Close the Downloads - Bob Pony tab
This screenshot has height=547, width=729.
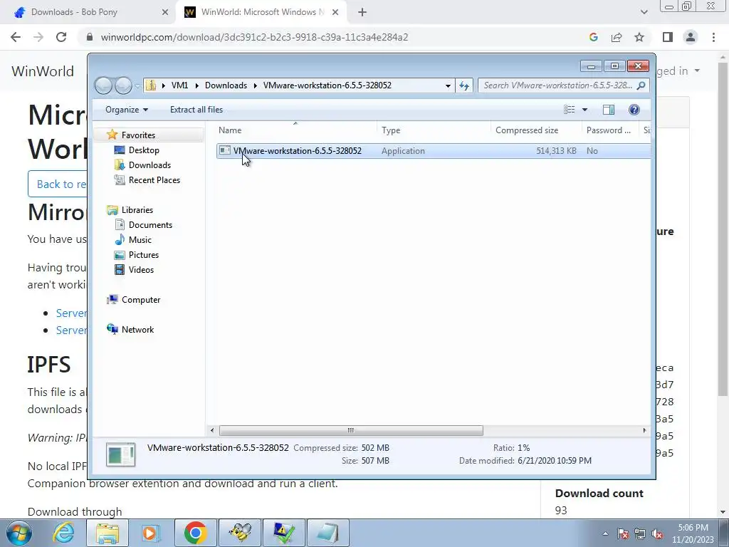click(164, 13)
